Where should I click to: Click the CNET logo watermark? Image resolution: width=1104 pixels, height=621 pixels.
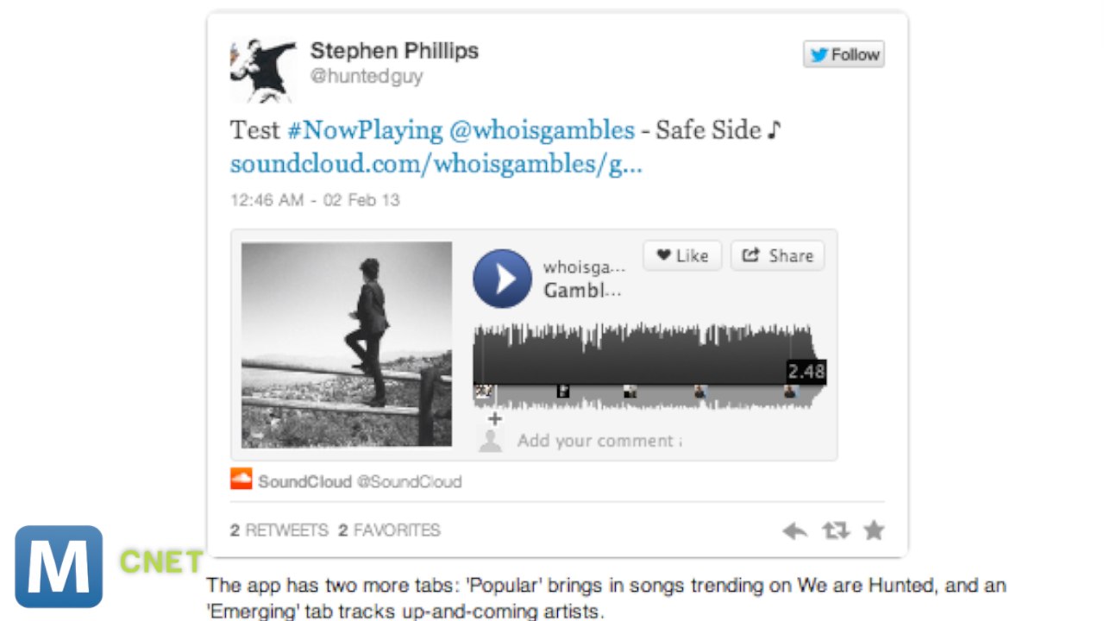click(161, 561)
